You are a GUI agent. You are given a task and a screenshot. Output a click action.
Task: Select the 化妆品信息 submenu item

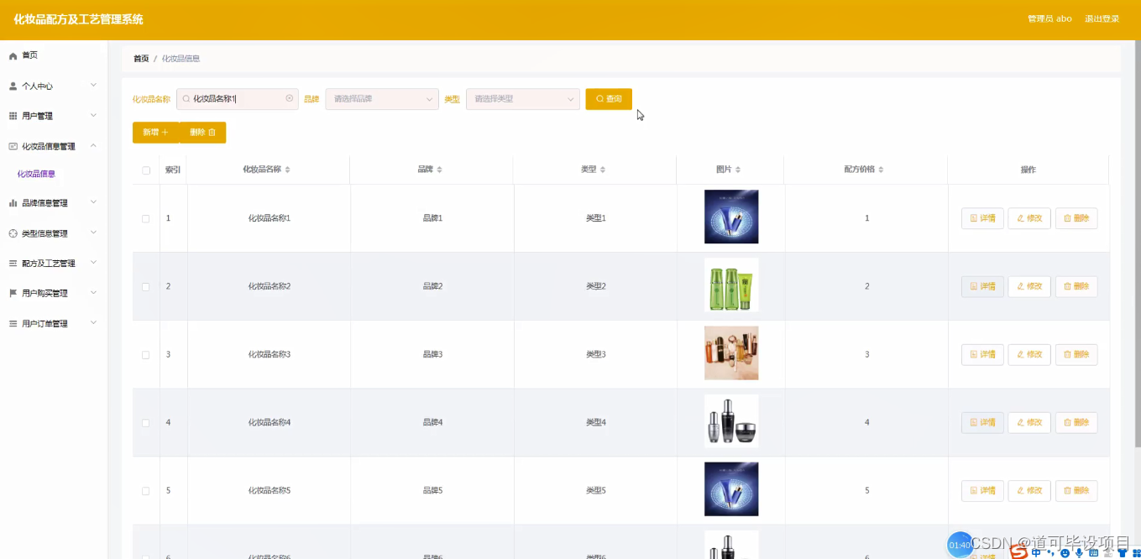pyautogui.click(x=36, y=174)
